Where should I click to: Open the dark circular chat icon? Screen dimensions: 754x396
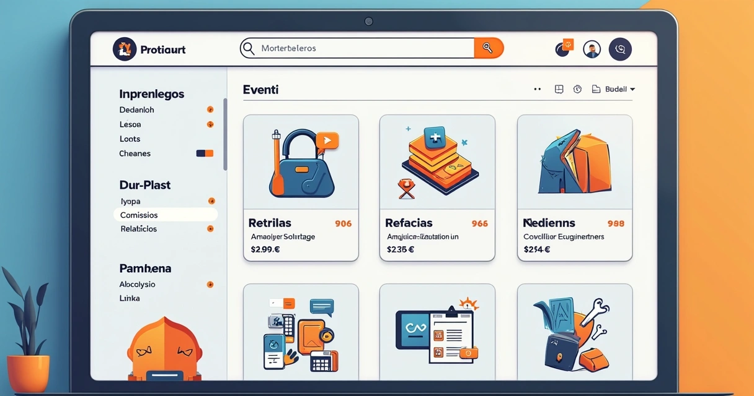click(620, 49)
